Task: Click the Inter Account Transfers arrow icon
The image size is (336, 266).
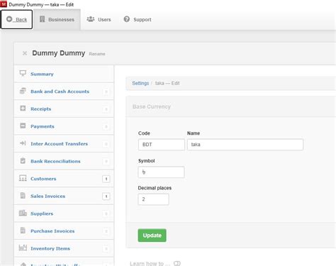Action: (23, 143)
